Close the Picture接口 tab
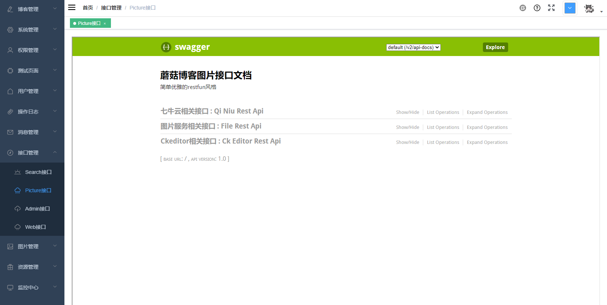Screen dimensions: 607x305 105,23
